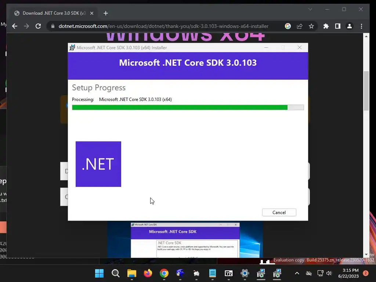Open the Windows Start menu
376x282 pixels.
[99, 273]
